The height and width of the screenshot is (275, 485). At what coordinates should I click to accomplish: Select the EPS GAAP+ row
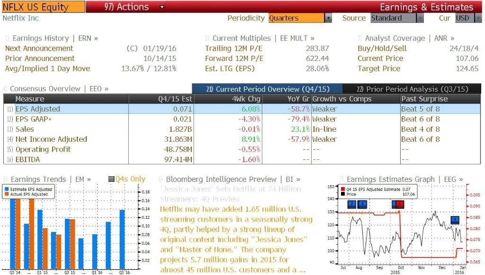(242, 119)
